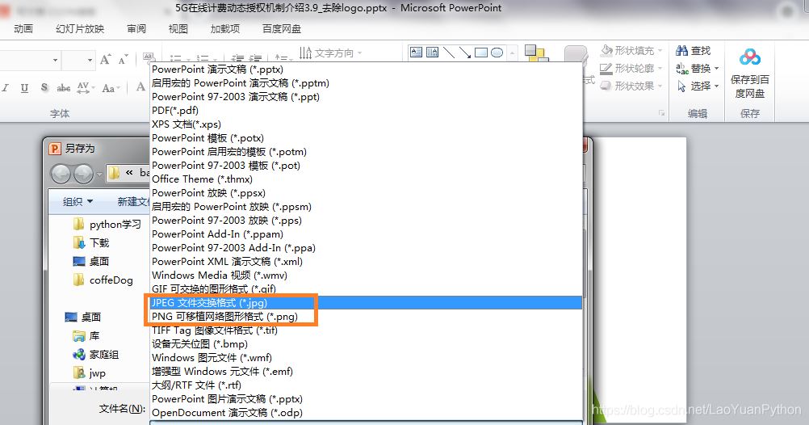Choose PowerPoint 97-2003 演示文稿 (*.ppt)
This screenshot has height=425, width=809.
tap(366, 97)
